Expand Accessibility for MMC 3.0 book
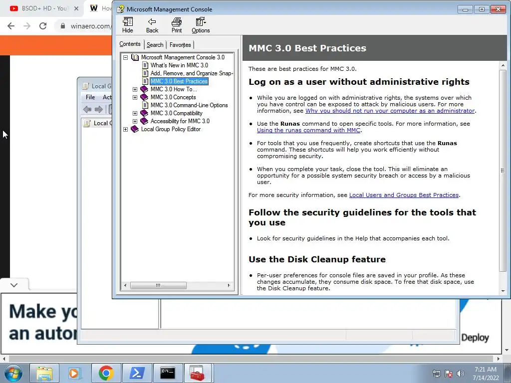This screenshot has height=383, width=511. click(135, 121)
